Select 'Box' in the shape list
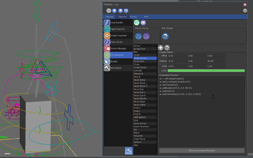Image resolution: width=253 pixels, height=158 pixels. (145, 52)
